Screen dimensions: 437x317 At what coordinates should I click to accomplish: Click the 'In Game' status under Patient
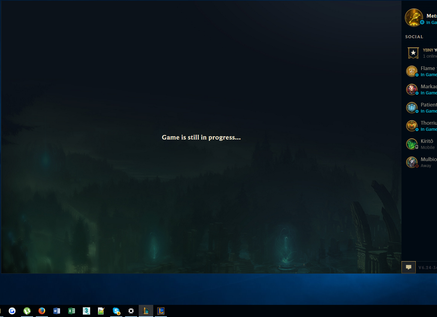tap(429, 111)
